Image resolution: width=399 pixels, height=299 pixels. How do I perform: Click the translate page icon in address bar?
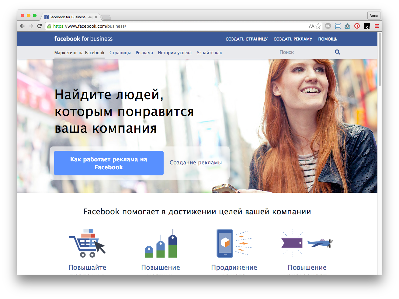click(x=311, y=26)
